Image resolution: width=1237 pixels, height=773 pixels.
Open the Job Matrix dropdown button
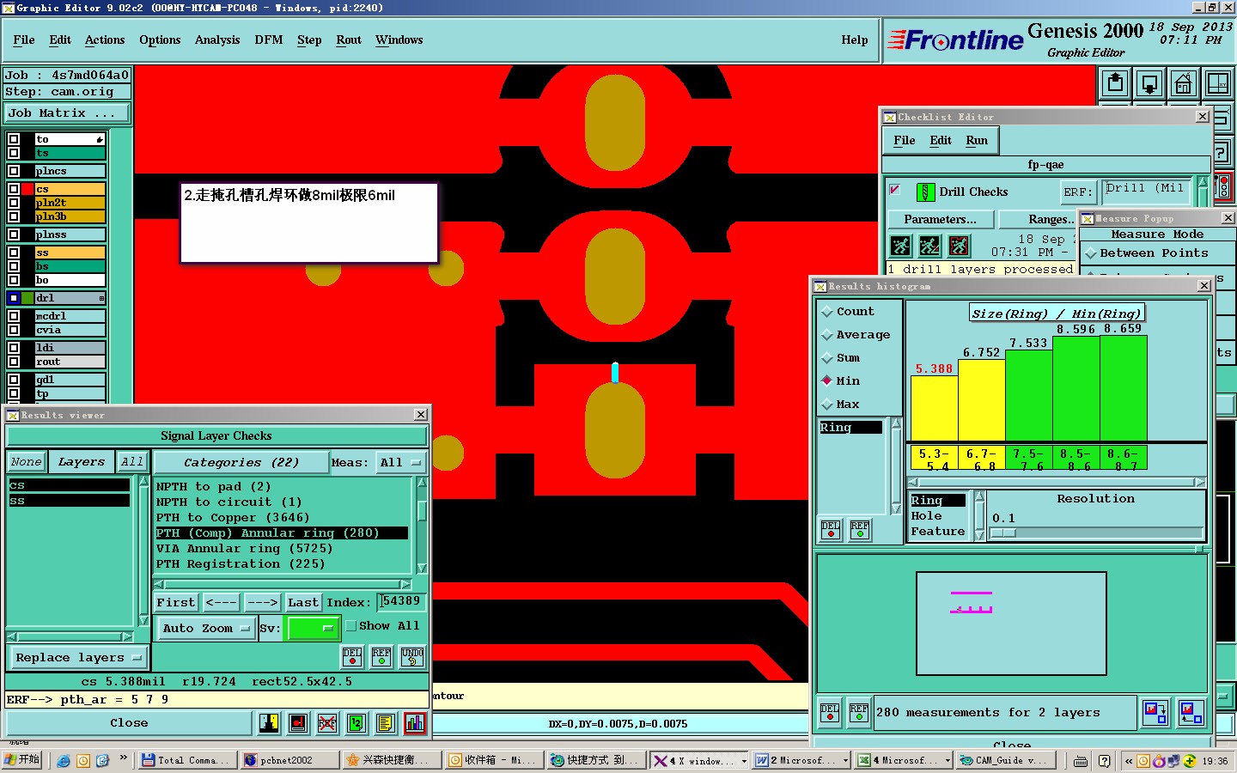click(67, 113)
